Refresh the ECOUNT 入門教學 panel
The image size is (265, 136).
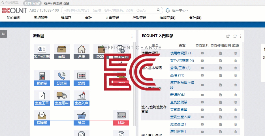[235, 36]
